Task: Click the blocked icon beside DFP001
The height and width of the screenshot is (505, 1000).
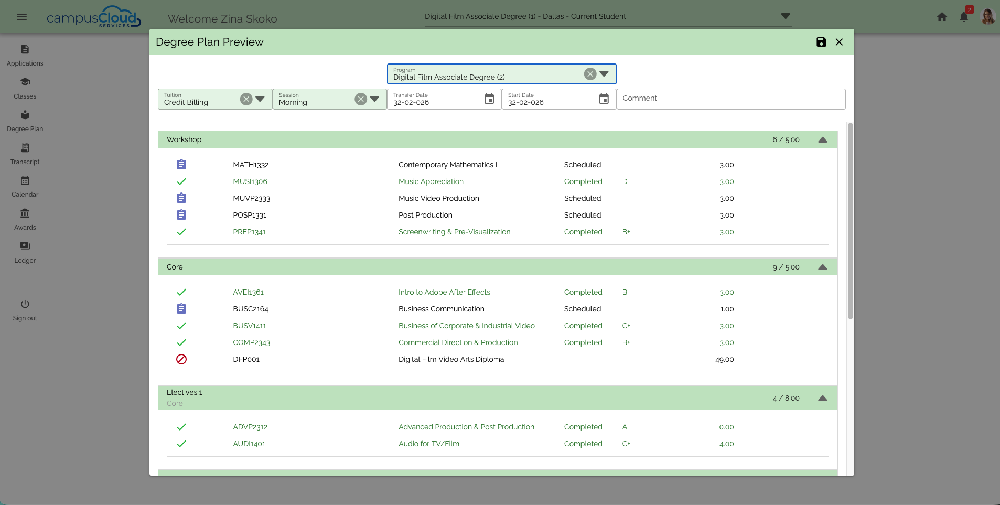Action: coord(181,359)
